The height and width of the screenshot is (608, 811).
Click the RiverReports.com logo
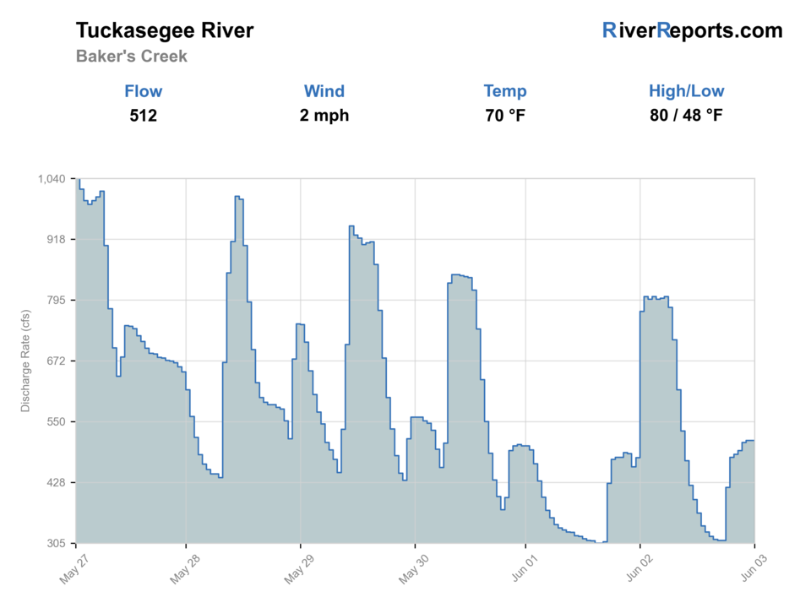click(x=692, y=30)
